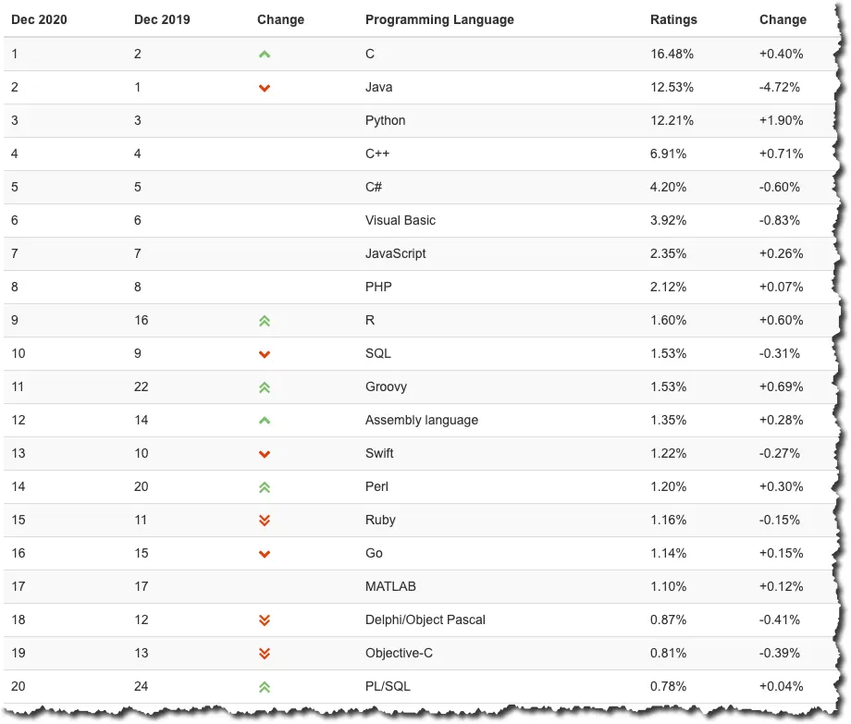This screenshot has height=724, width=851.
Task: Click the Dec 2020 column header
Action: coord(39,19)
